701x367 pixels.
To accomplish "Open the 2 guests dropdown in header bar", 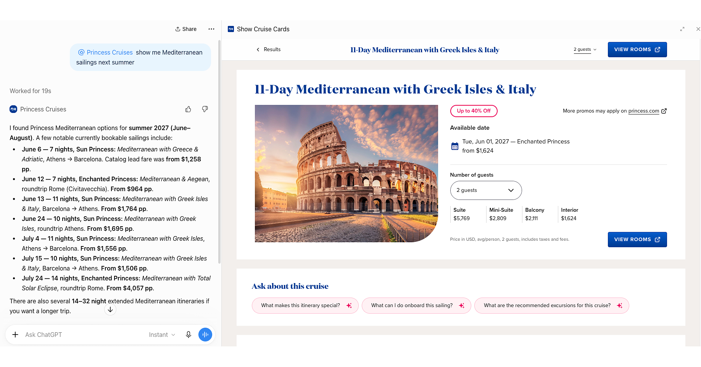I will [x=585, y=50].
